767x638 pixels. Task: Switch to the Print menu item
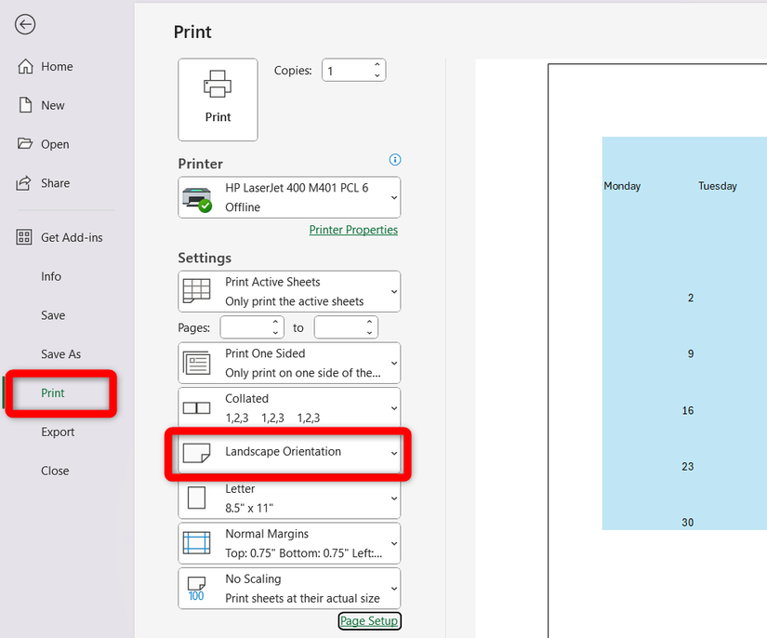coord(55,393)
